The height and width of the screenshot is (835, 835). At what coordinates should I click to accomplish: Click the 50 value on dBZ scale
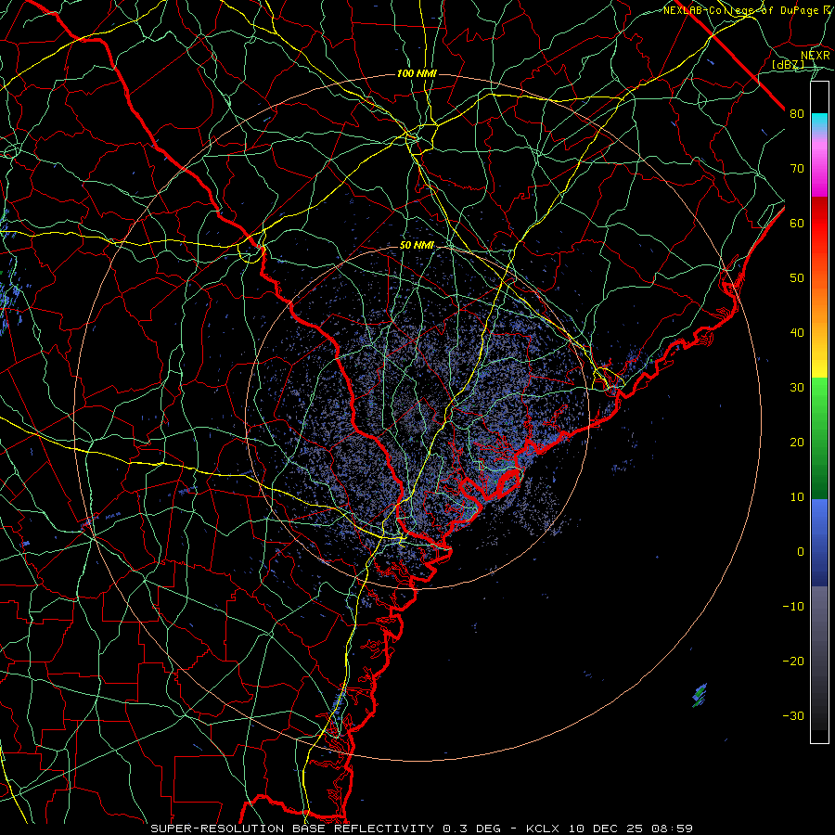[x=797, y=278]
